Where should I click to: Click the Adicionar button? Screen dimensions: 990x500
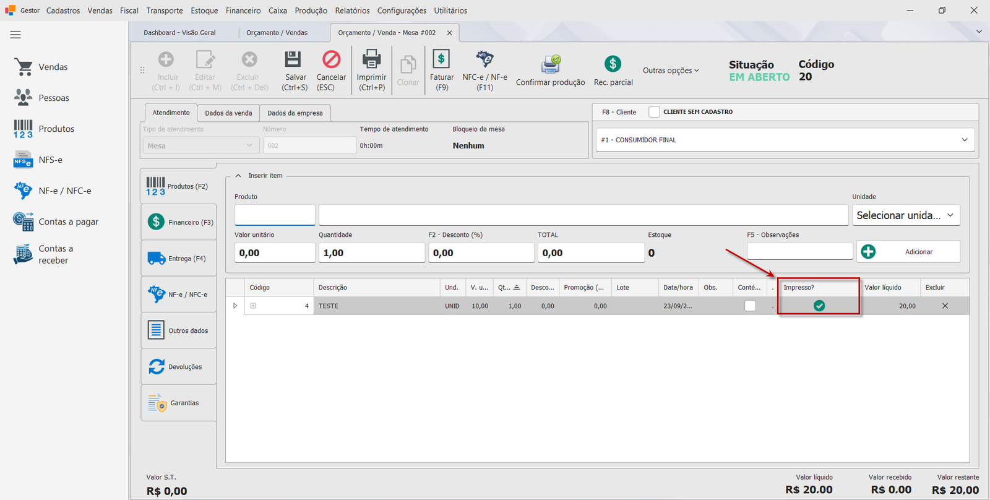point(908,252)
